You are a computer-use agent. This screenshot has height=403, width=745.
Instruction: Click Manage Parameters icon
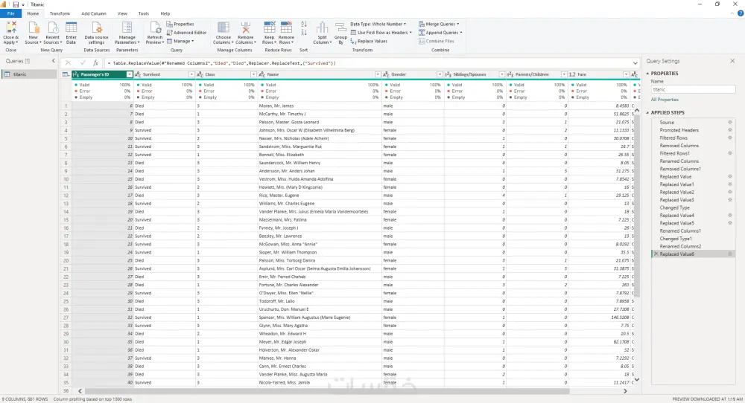127,28
